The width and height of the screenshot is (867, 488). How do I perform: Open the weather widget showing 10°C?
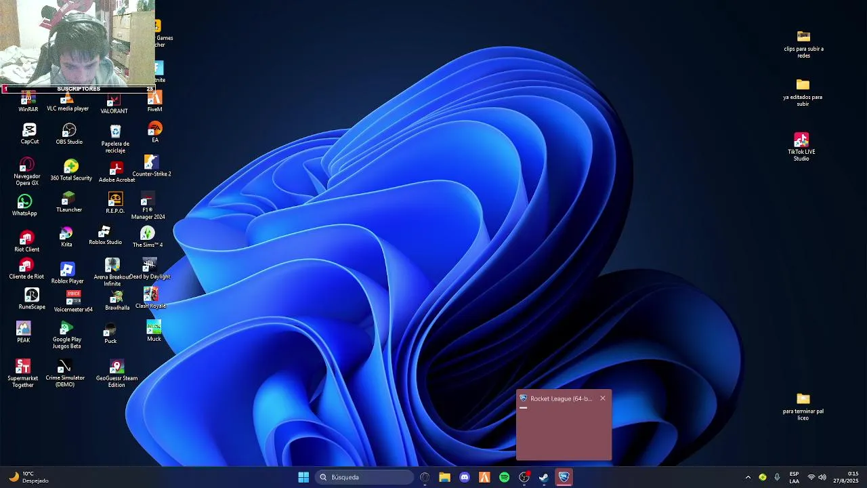coord(28,477)
